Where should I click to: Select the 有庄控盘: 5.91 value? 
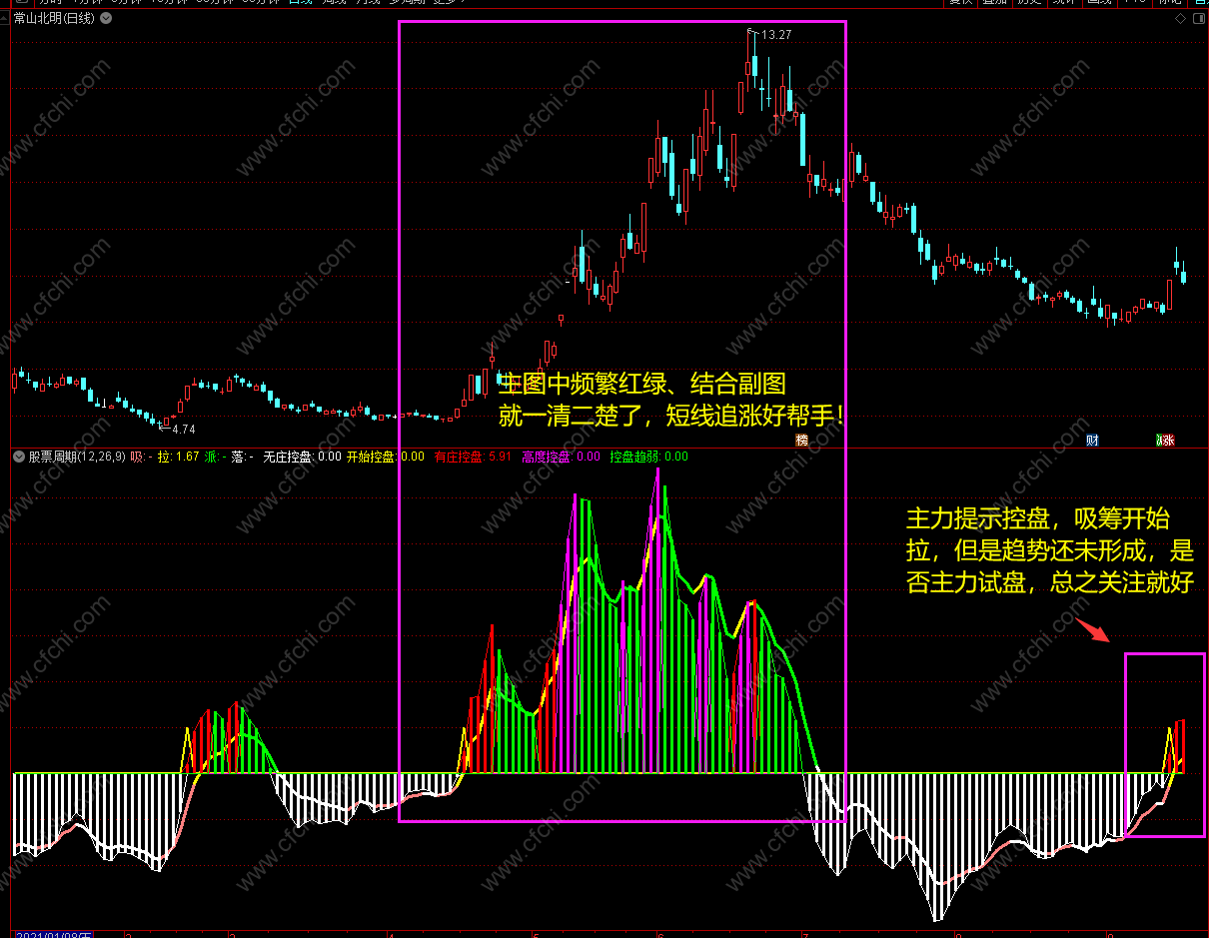473,457
